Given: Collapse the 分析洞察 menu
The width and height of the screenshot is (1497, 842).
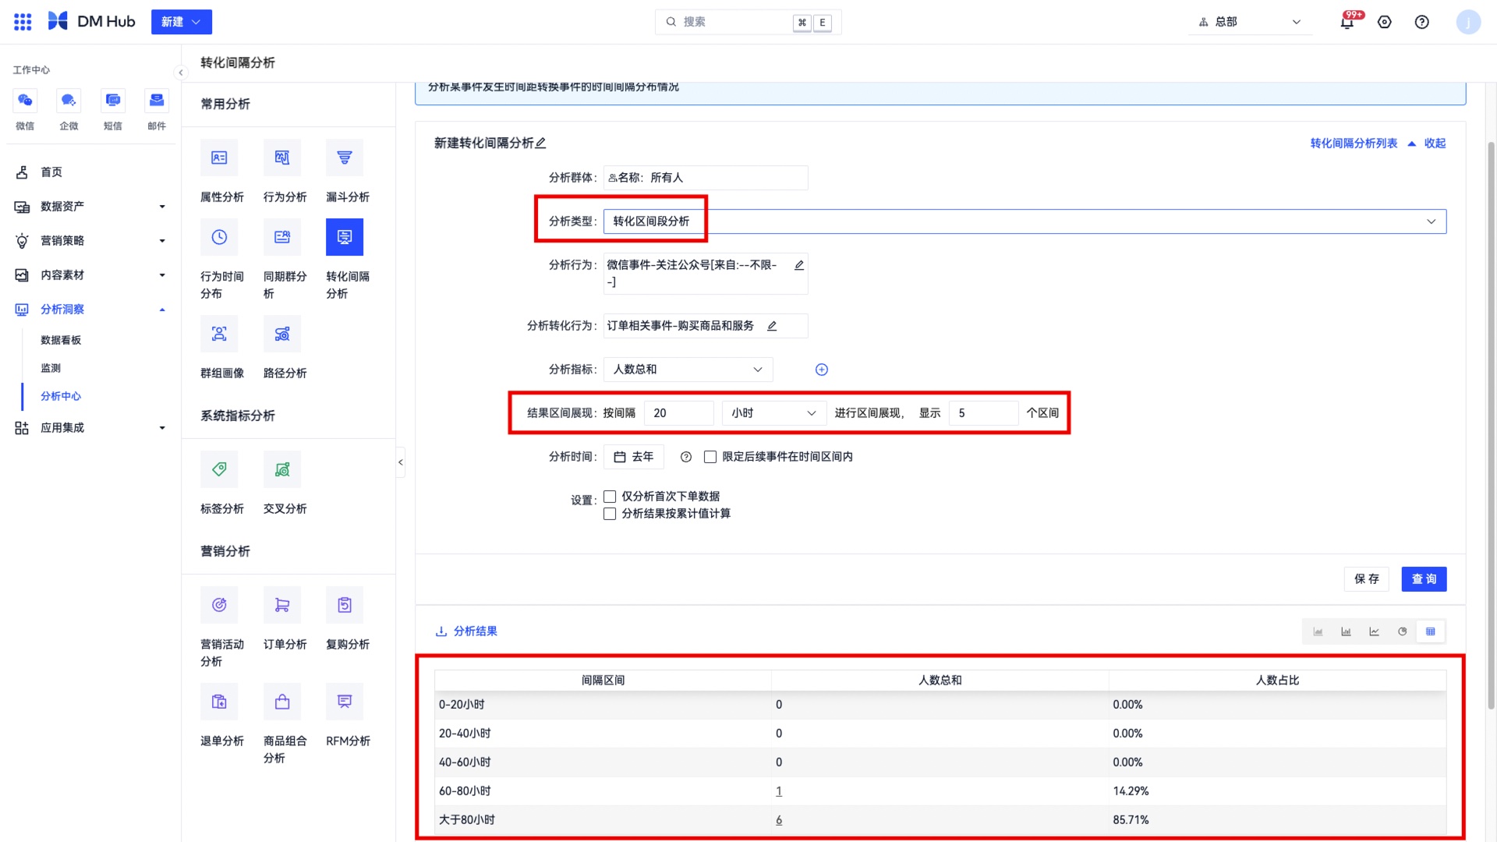Looking at the screenshot, I should tap(90, 310).
